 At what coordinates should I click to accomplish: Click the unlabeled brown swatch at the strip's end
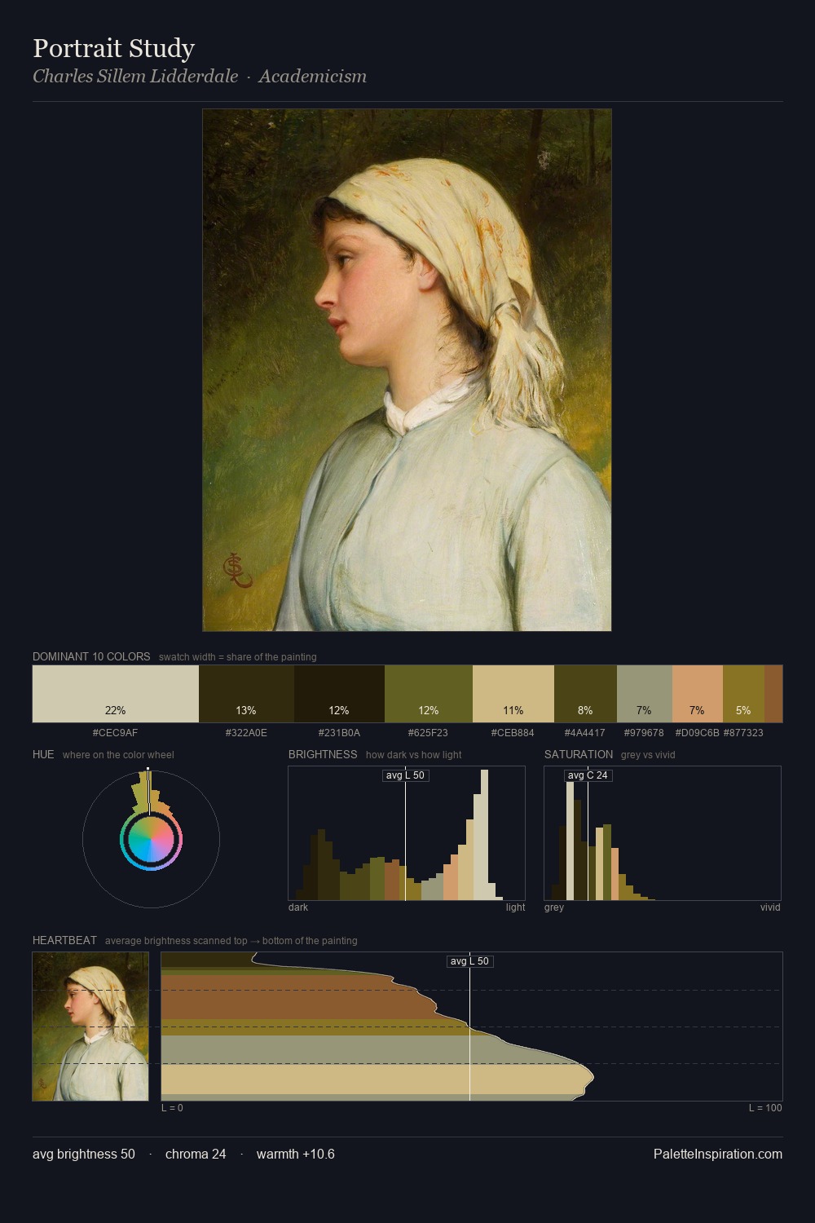(773, 694)
